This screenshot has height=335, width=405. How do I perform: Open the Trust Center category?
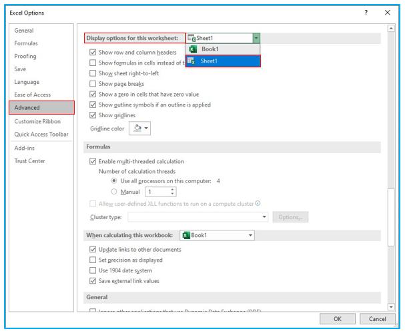point(29,161)
